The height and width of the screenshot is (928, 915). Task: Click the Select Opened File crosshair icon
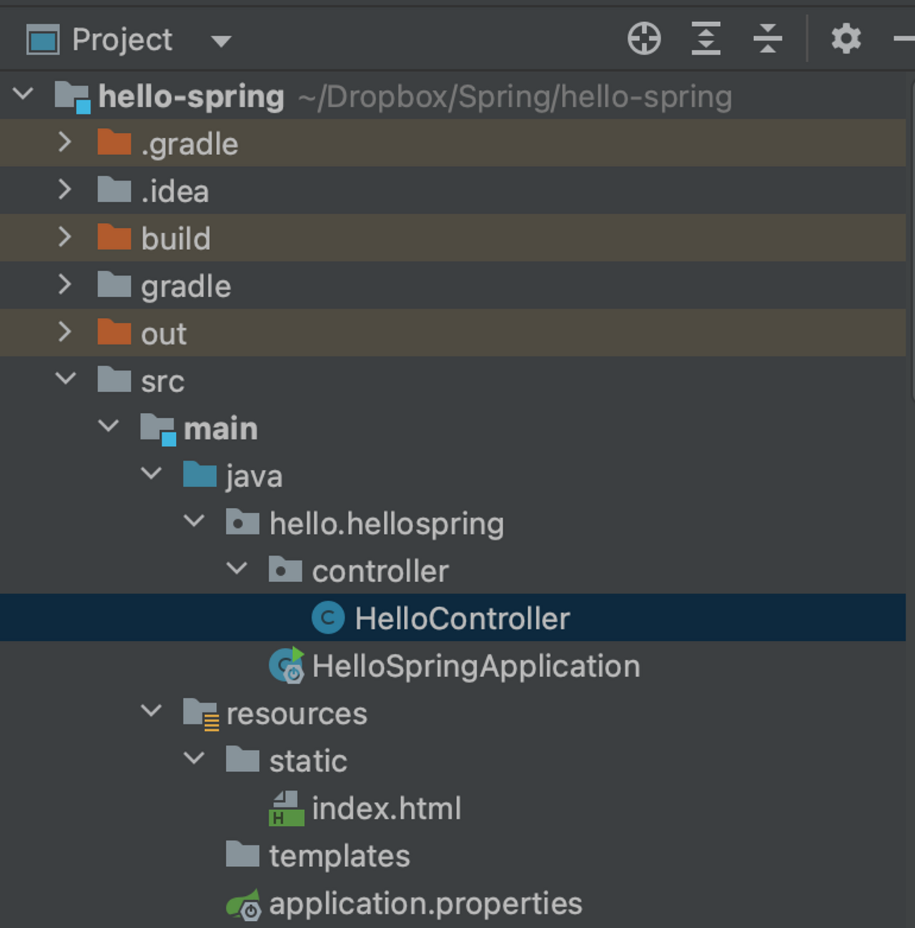(644, 39)
